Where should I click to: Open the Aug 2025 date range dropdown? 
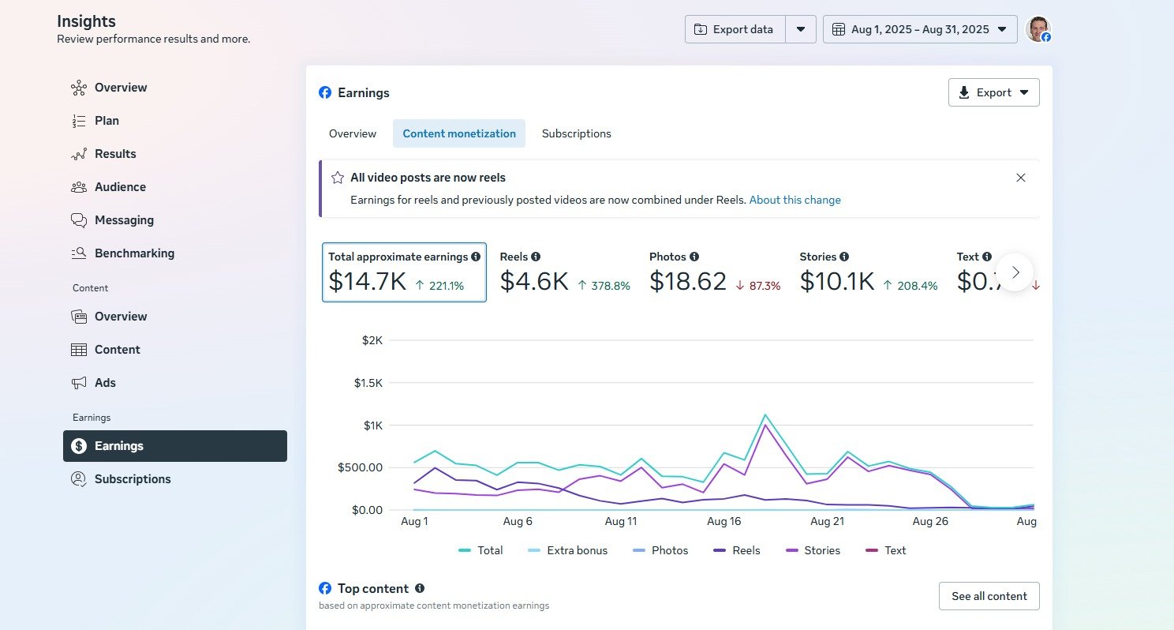920,29
